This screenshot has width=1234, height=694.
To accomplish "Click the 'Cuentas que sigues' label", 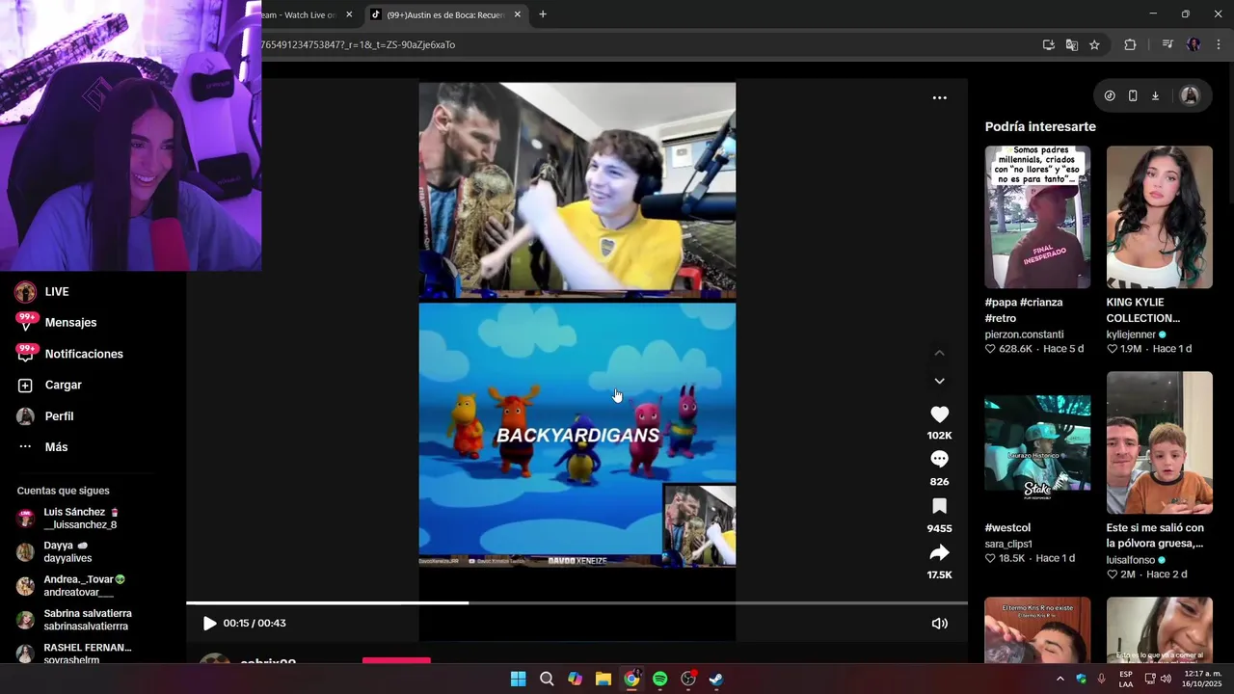I will click(63, 491).
